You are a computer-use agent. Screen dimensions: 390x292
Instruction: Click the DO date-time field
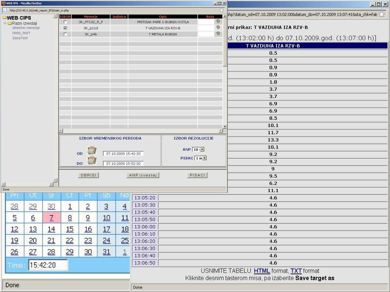click(x=123, y=163)
